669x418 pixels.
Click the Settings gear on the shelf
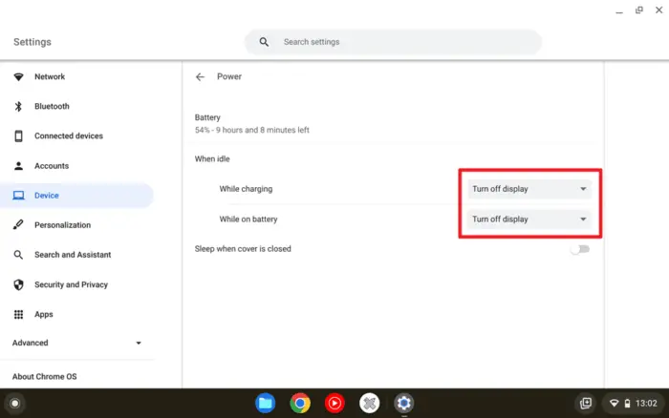[x=404, y=403]
